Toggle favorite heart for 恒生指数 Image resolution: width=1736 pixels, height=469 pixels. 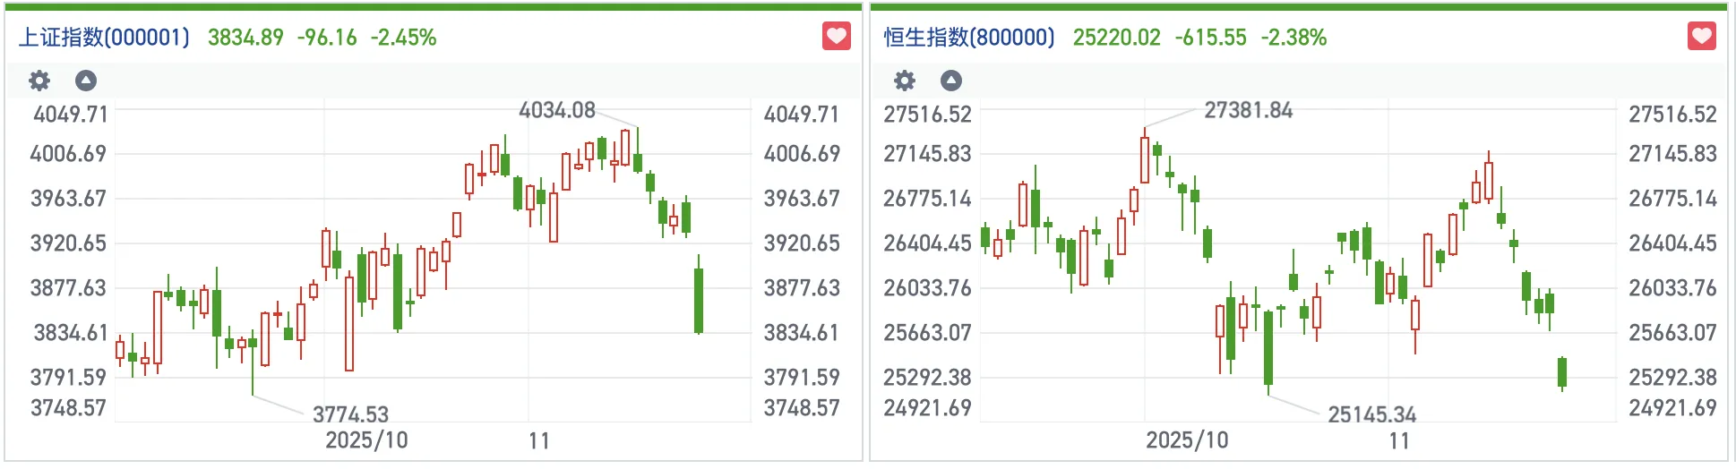click(x=1702, y=37)
